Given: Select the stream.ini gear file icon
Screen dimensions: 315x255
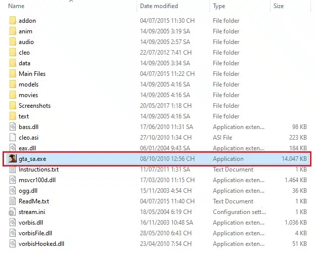Looking at the screenshot, I should point(13,212).
